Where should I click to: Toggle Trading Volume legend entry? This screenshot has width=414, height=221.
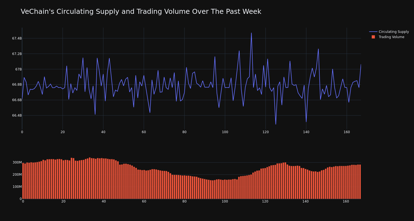(x=389, y=37)
